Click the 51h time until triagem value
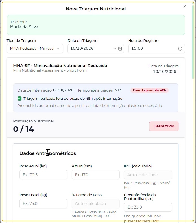 pos(118,90)
